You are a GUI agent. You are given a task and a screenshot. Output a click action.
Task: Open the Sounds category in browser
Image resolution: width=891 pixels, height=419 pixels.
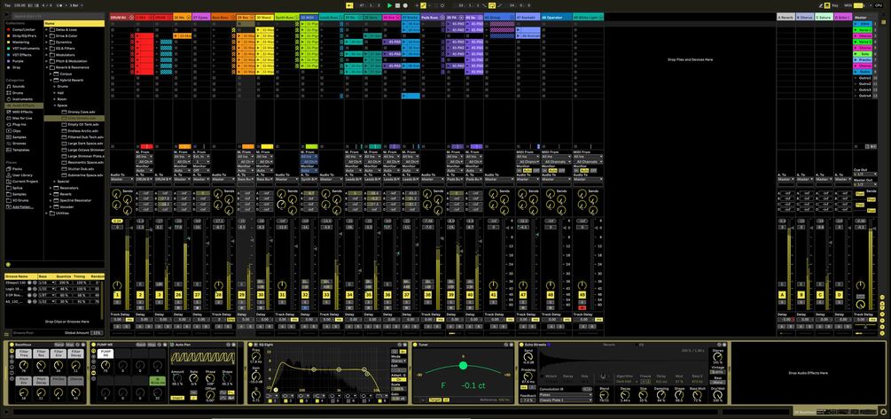tap(17, 86)
